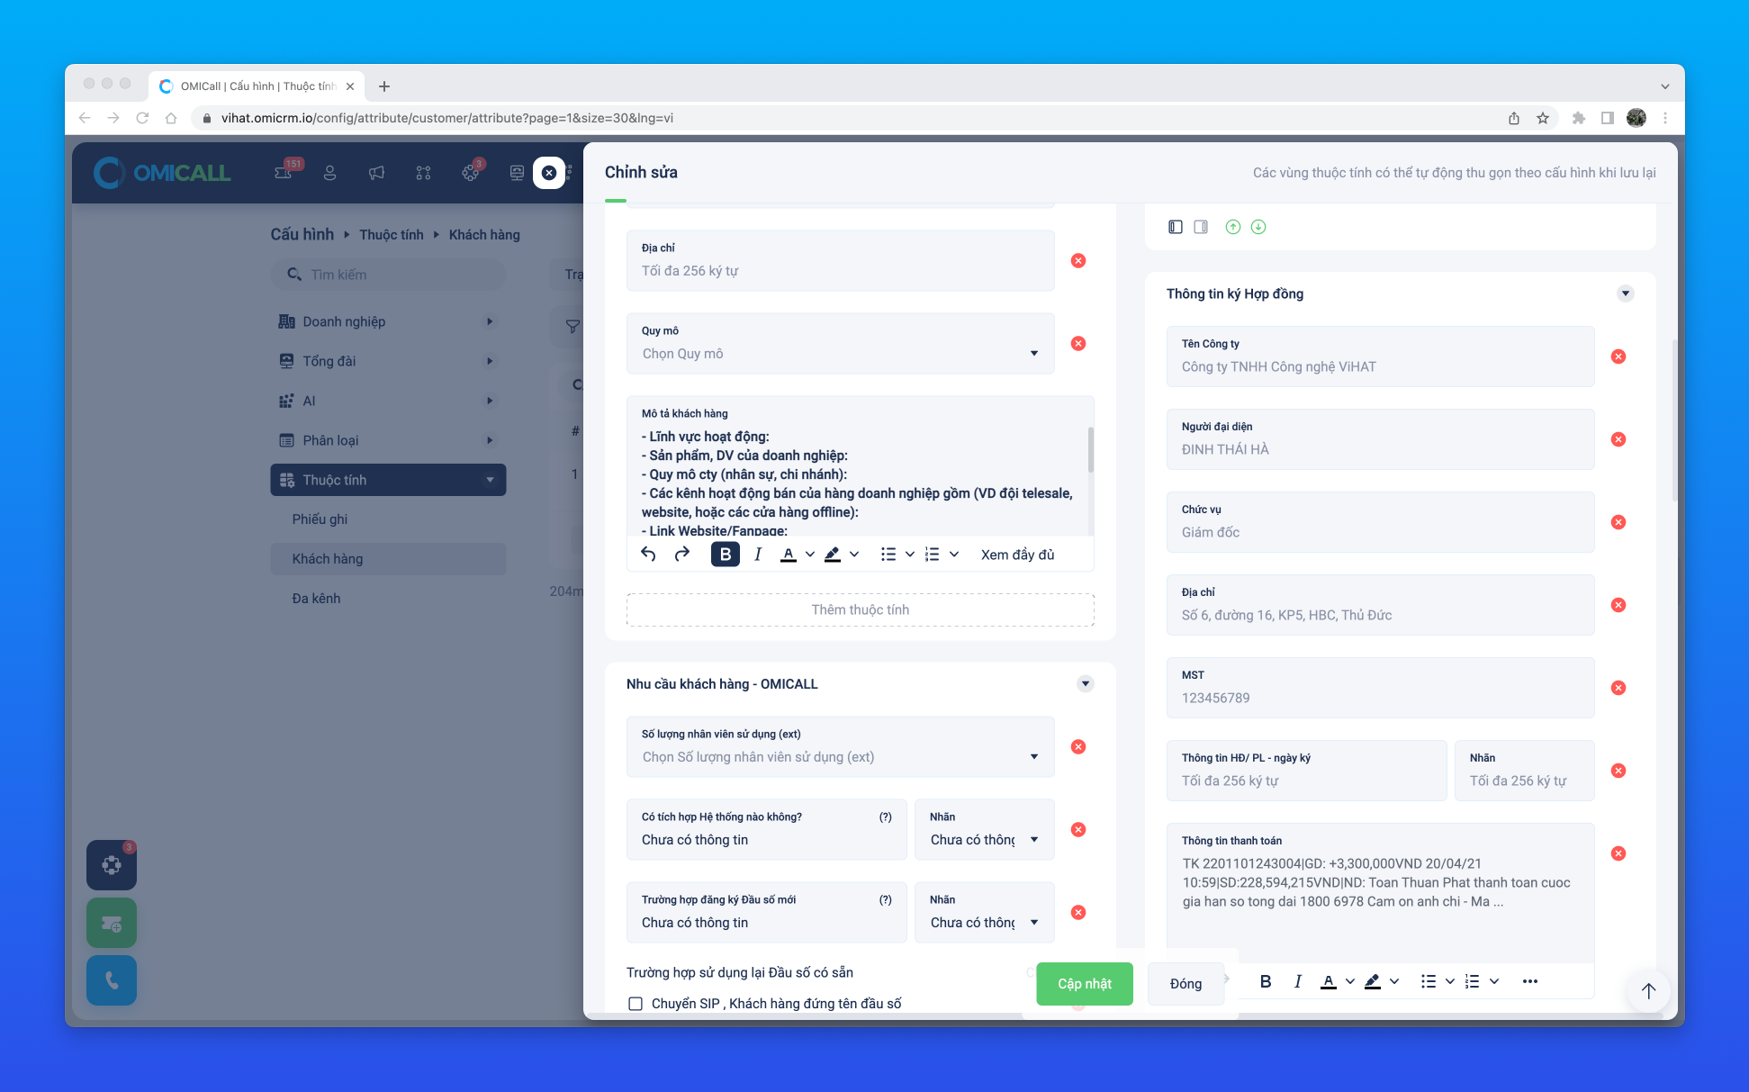1749x1092 pixels.
Task: Remove the Tên Công ty field
Action: tap(1618, 356)
